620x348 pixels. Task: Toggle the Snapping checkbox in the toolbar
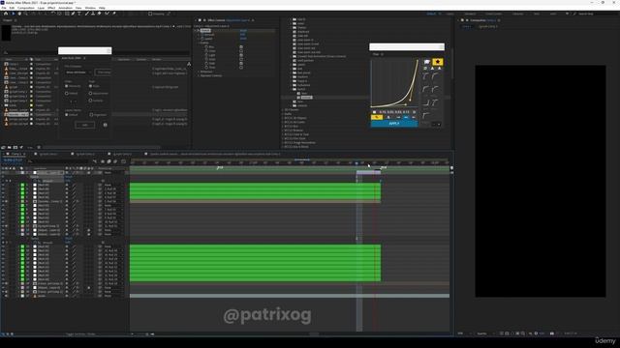click(x=150, y=14)
